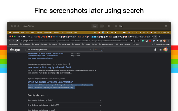The height and width of the screenshot is (111, 178).
Task: Open "How to sort a dictionary by value with Swift"
Action: pos(49,67)
